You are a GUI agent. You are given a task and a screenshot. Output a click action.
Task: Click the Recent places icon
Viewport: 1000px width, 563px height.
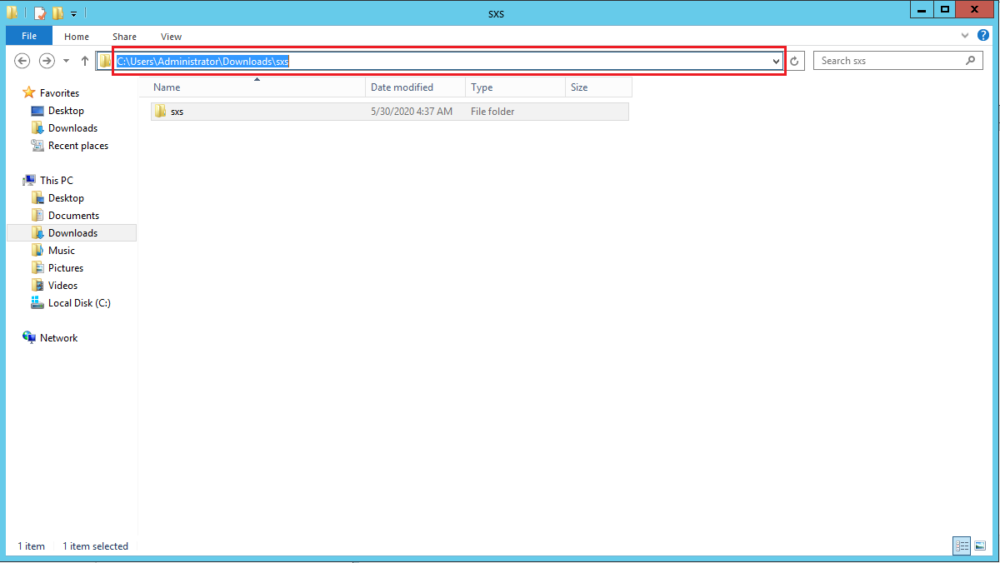37,146
